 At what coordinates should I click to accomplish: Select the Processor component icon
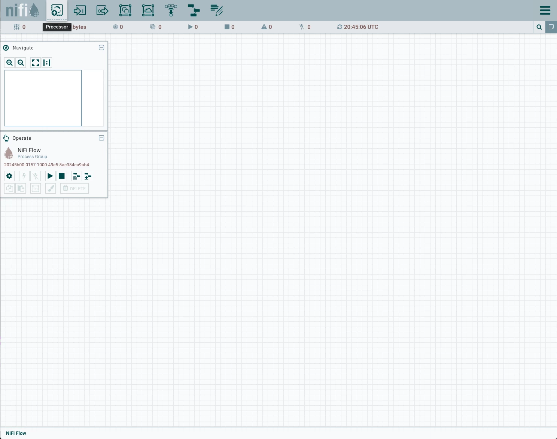57,10
